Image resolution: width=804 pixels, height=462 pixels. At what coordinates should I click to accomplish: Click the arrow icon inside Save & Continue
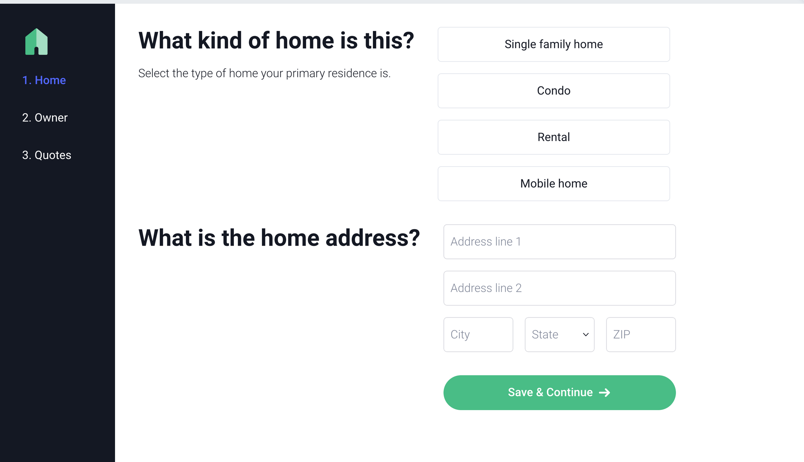coord(605,392)
